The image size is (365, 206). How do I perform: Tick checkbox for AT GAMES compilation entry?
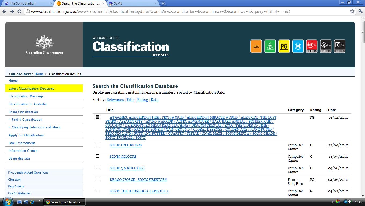point(97,117)
